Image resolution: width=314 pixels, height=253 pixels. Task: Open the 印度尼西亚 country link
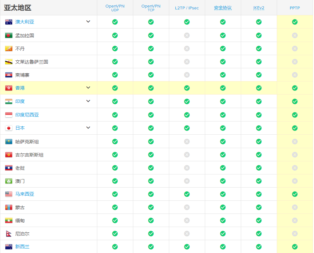pyautogui.click(x=27, y=115)
